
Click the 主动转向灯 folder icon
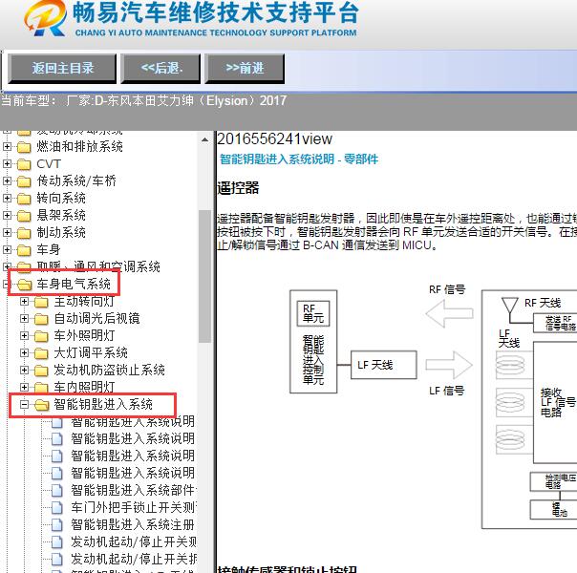pos(41,303)
